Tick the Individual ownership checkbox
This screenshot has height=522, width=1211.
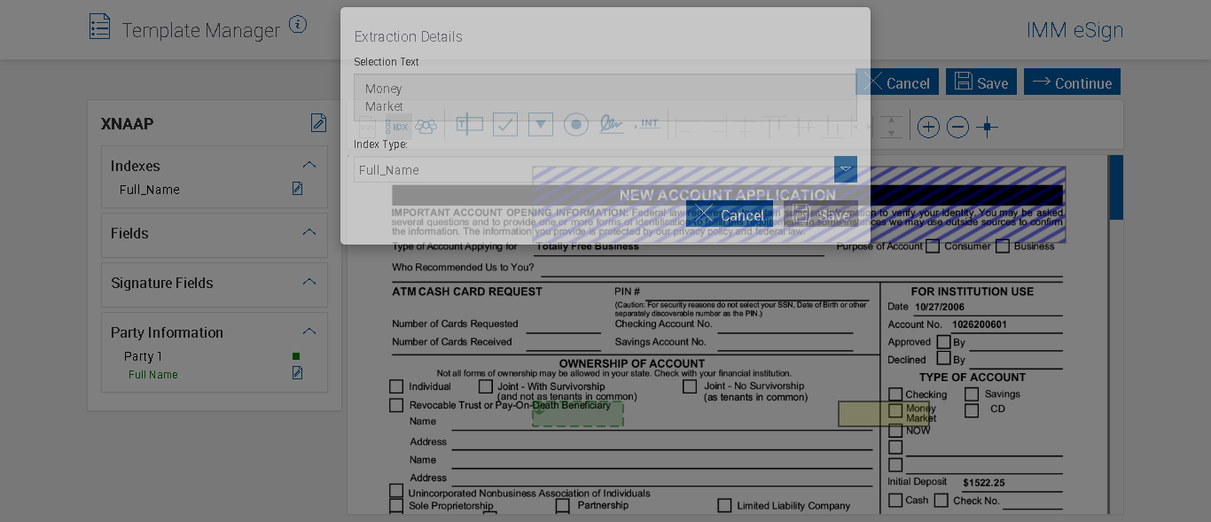pos(396,386)
